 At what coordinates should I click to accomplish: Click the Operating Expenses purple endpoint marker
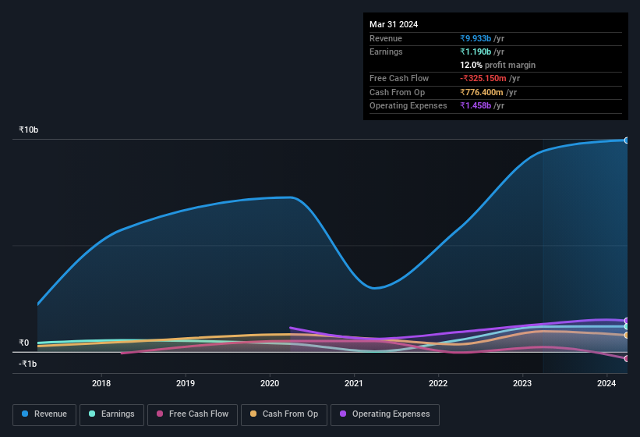pyautogui.click(x=627, y=321)
